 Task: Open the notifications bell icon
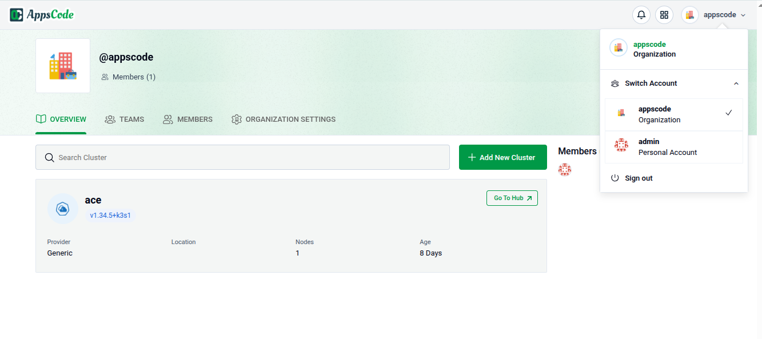click(641, 15)
